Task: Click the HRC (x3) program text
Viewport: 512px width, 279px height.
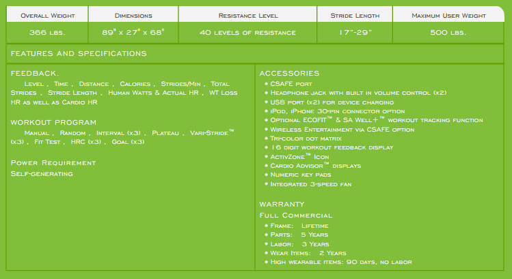Action: point(86,142)
